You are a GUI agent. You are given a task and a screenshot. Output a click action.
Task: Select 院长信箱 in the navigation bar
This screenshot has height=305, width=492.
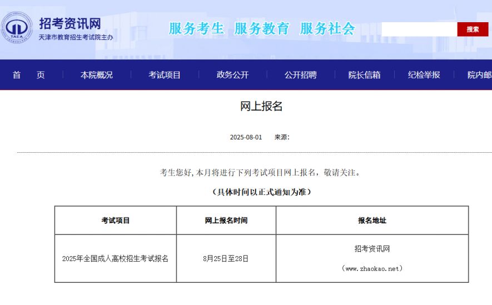pos(364,75)
